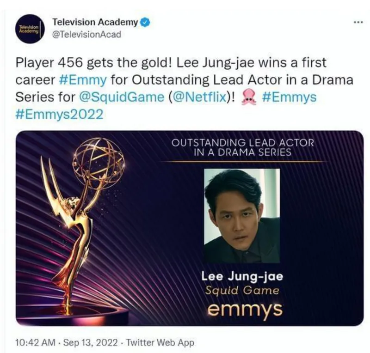This screenshot has height=353, width=370.
Task: Open the #Emmys2022 hashtag
Action: point(60,115)
